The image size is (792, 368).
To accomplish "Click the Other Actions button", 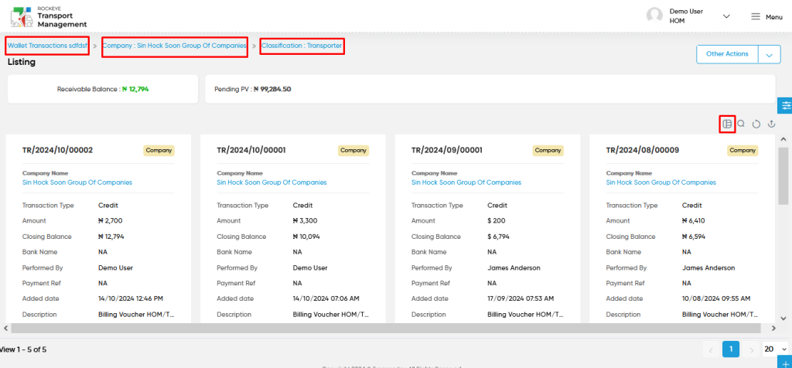I will [x=727, y=55].
